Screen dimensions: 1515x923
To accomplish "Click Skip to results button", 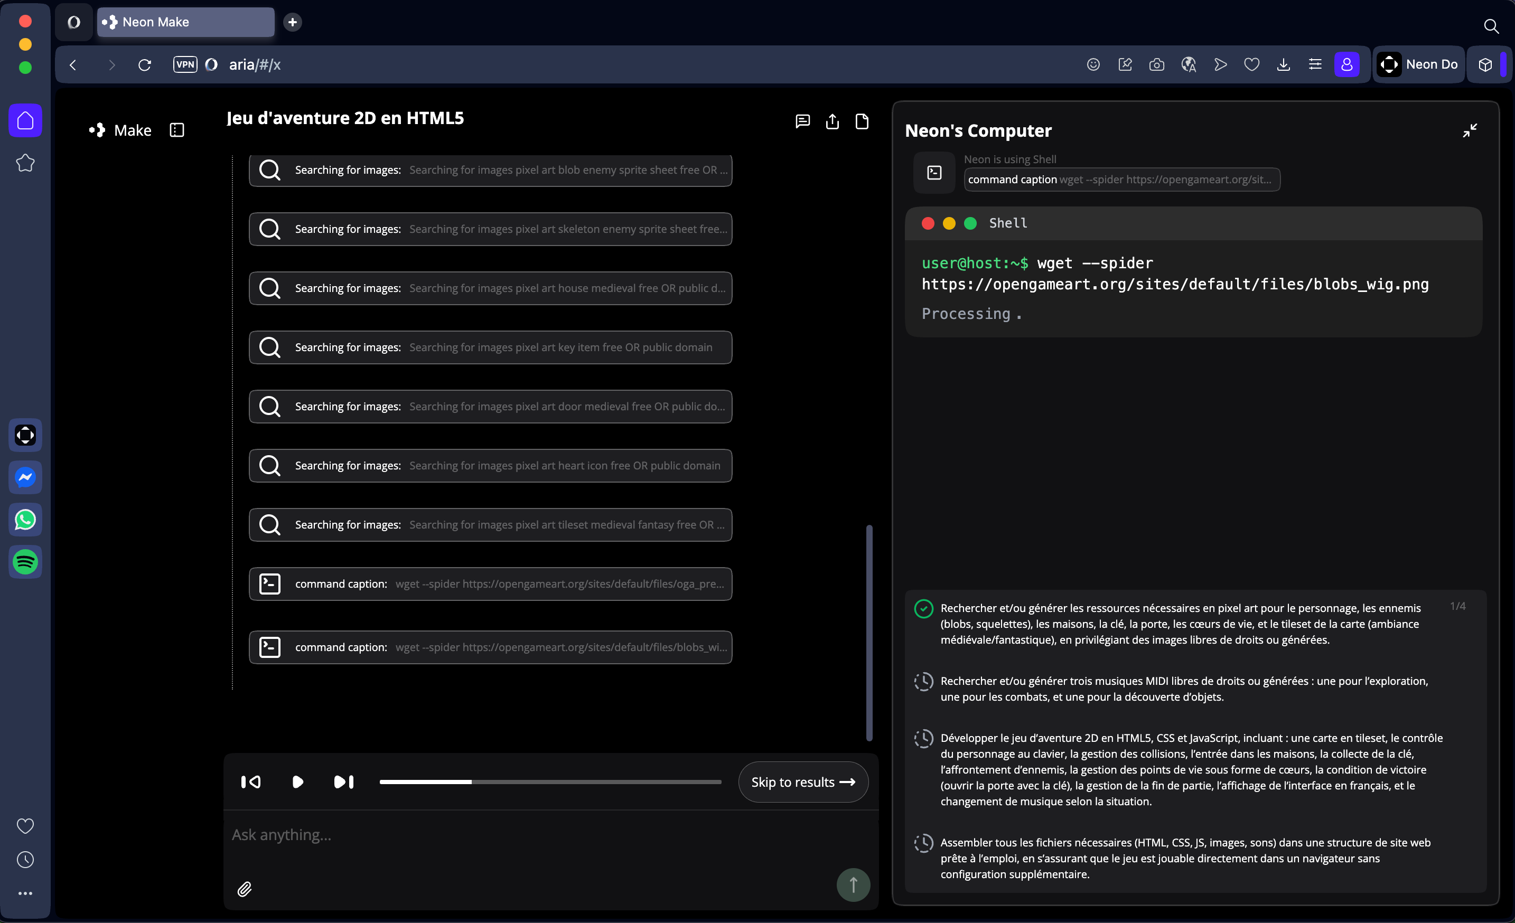I will pyautogui.click(x=802, y=781).
